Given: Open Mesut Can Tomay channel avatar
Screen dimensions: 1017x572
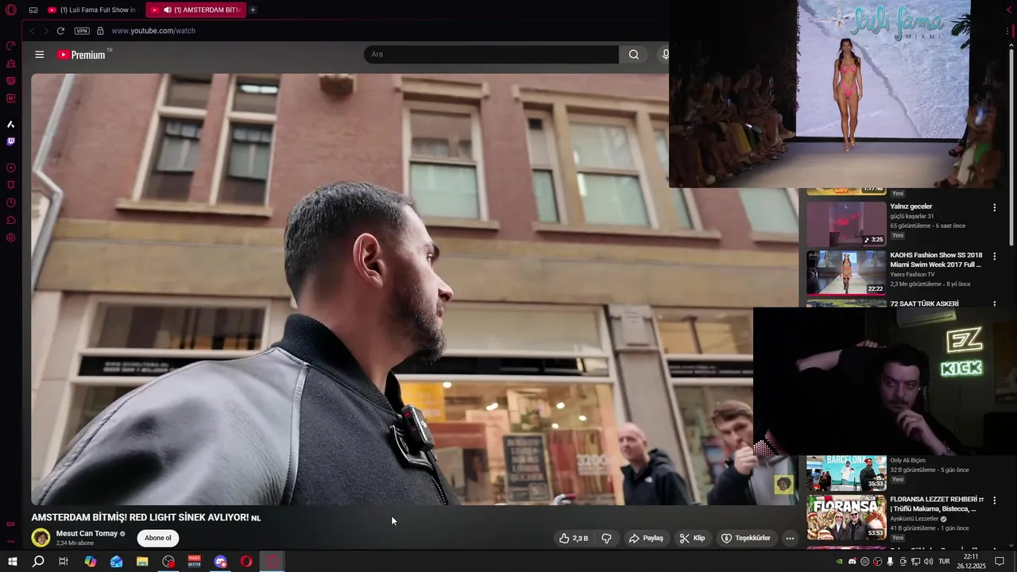Looking at the screenshot, I should point(41,538).
